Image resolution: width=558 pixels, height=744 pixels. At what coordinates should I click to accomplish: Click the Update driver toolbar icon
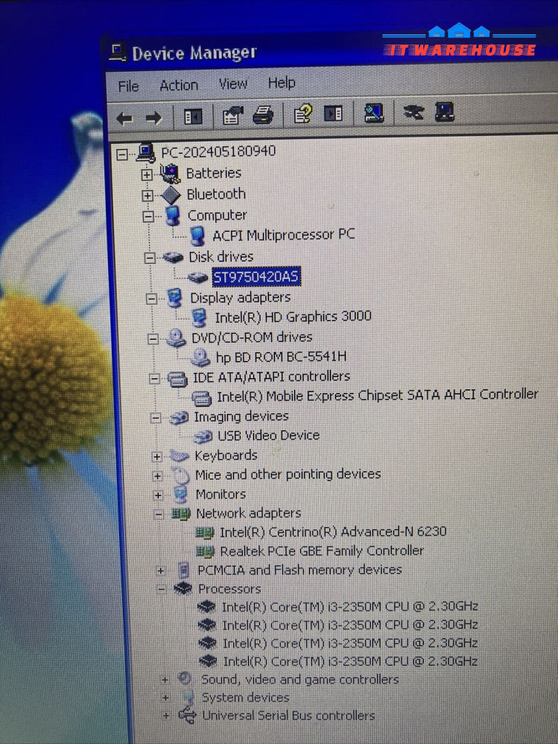(x=444, y=112)
